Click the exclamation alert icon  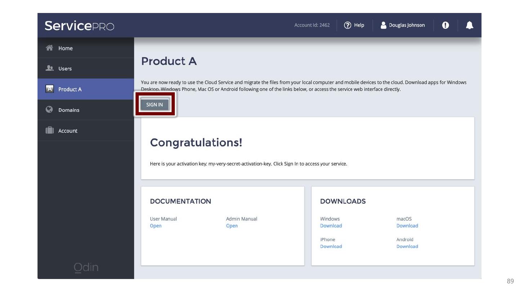pyautogui.click(x=445, y=25)
